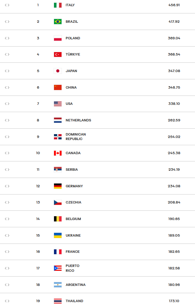Select the UKRAINE team name
The height and width of the screenshot is (308, 195).
[73, 235]
